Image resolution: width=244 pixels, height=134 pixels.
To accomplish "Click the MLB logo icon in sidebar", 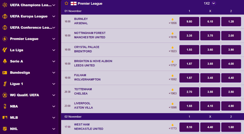I will [x=5, y=118].
